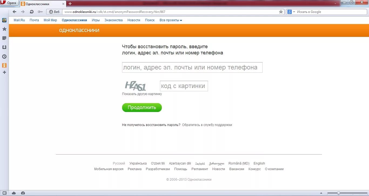
Task: Open Реклама footer link
Action: pyautogui.click(x=135, y=169)
